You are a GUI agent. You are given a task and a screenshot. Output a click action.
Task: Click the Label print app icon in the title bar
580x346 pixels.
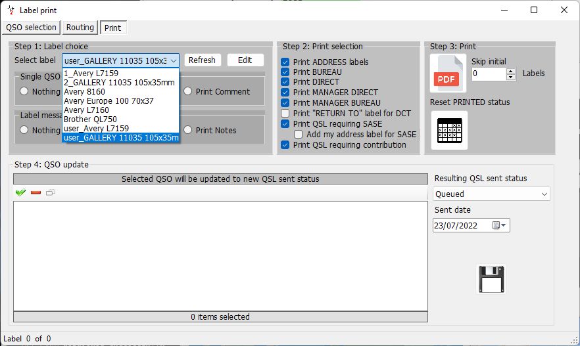pyautogui.click(x=11, y=10)
